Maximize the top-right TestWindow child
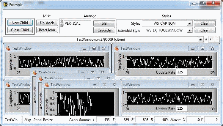The width and height of the screenshot is (223, 126). tap(202, 48)
